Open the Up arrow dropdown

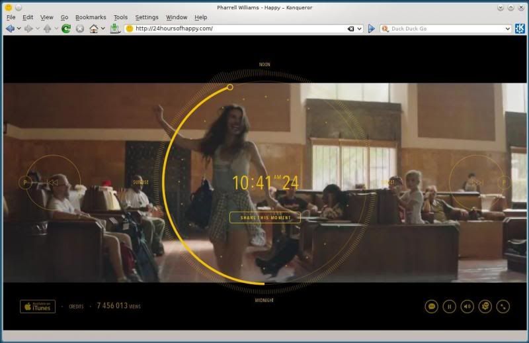[x=56, y=28]
